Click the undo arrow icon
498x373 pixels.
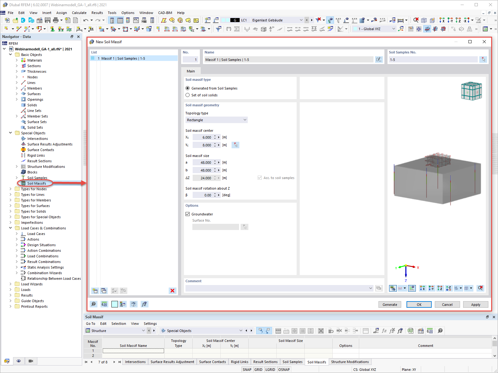pos(86,20)
